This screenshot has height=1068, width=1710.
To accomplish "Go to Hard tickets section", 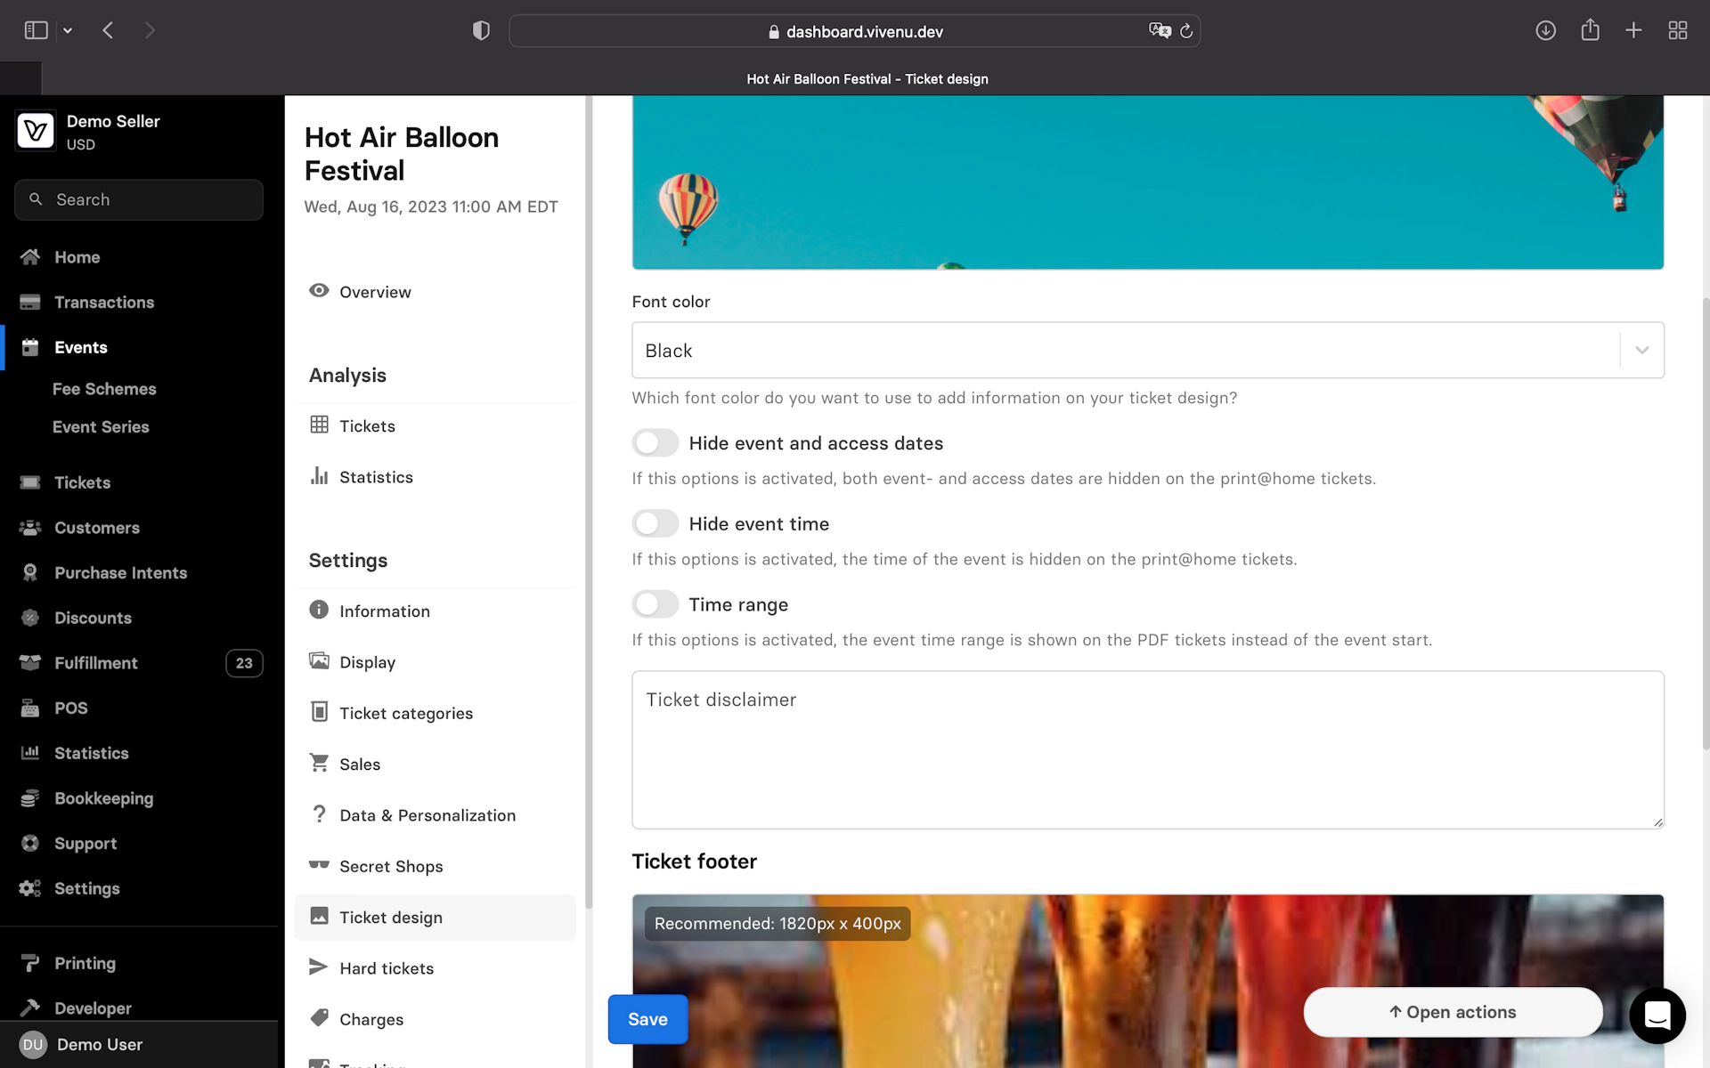I will click(x=387, y=968).
